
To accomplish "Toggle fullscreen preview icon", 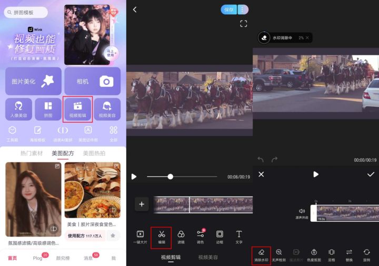I will (x=243, y=24).
